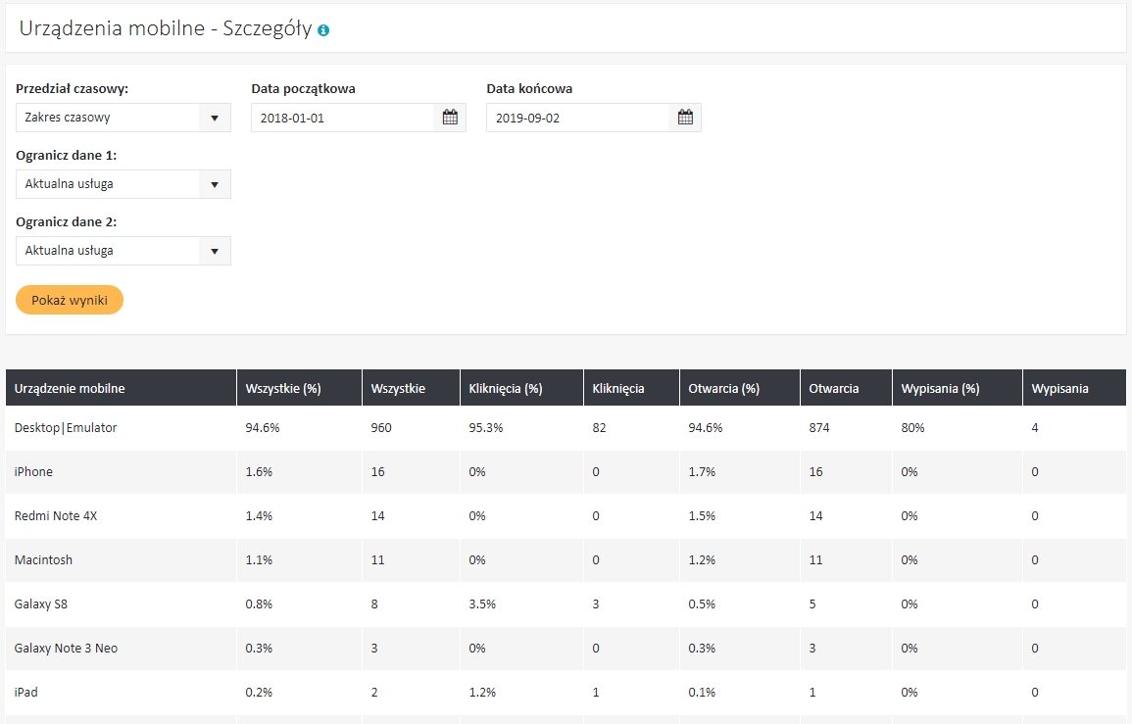Screen dimensions: 1132x724
Task: Click into the Data początkowa date field
Action: tap(341, 118)
